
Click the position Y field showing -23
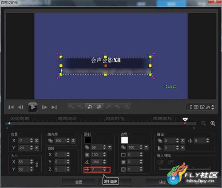24,148
